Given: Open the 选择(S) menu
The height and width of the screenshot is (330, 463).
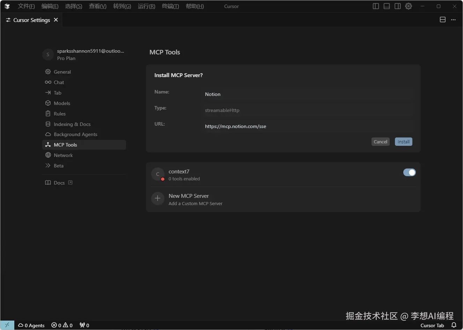Looking at the screenshot, I should coord(74,6).
